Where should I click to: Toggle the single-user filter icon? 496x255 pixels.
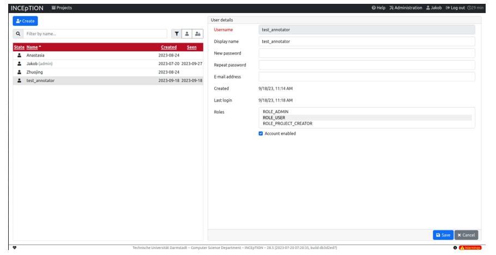187,34
